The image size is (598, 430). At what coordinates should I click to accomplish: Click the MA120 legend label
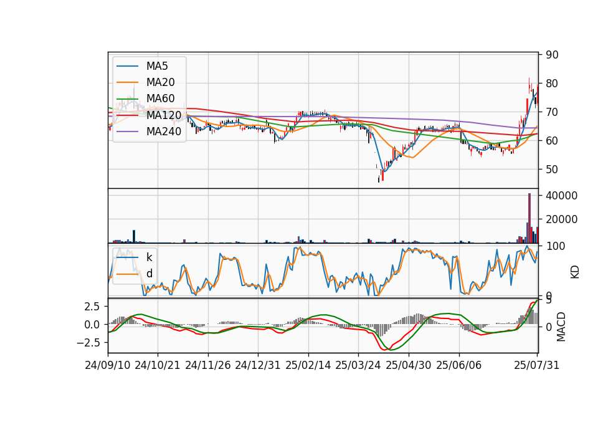pyautogui.click(x=164, y=115)
